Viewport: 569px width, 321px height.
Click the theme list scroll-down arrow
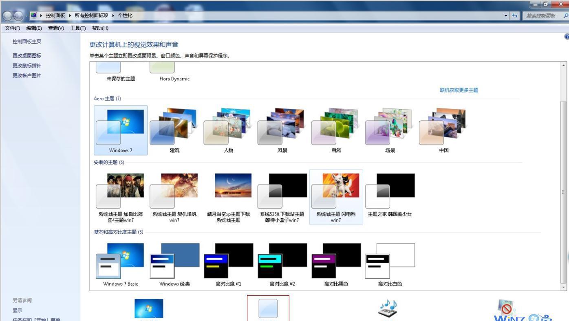pyautogui.click(x=564, y=287)
